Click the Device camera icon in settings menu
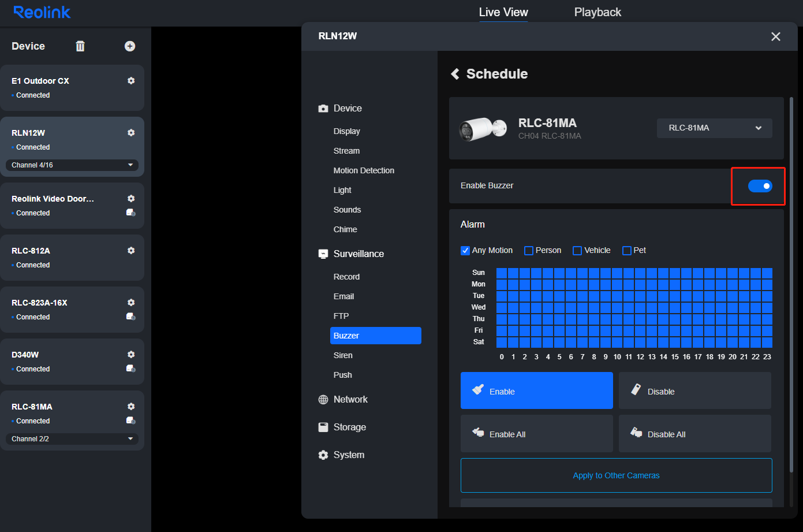 323,109
